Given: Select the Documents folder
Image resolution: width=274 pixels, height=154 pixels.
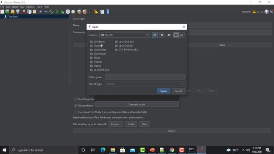Looking at the screenshot, I should tap(98, 50).
